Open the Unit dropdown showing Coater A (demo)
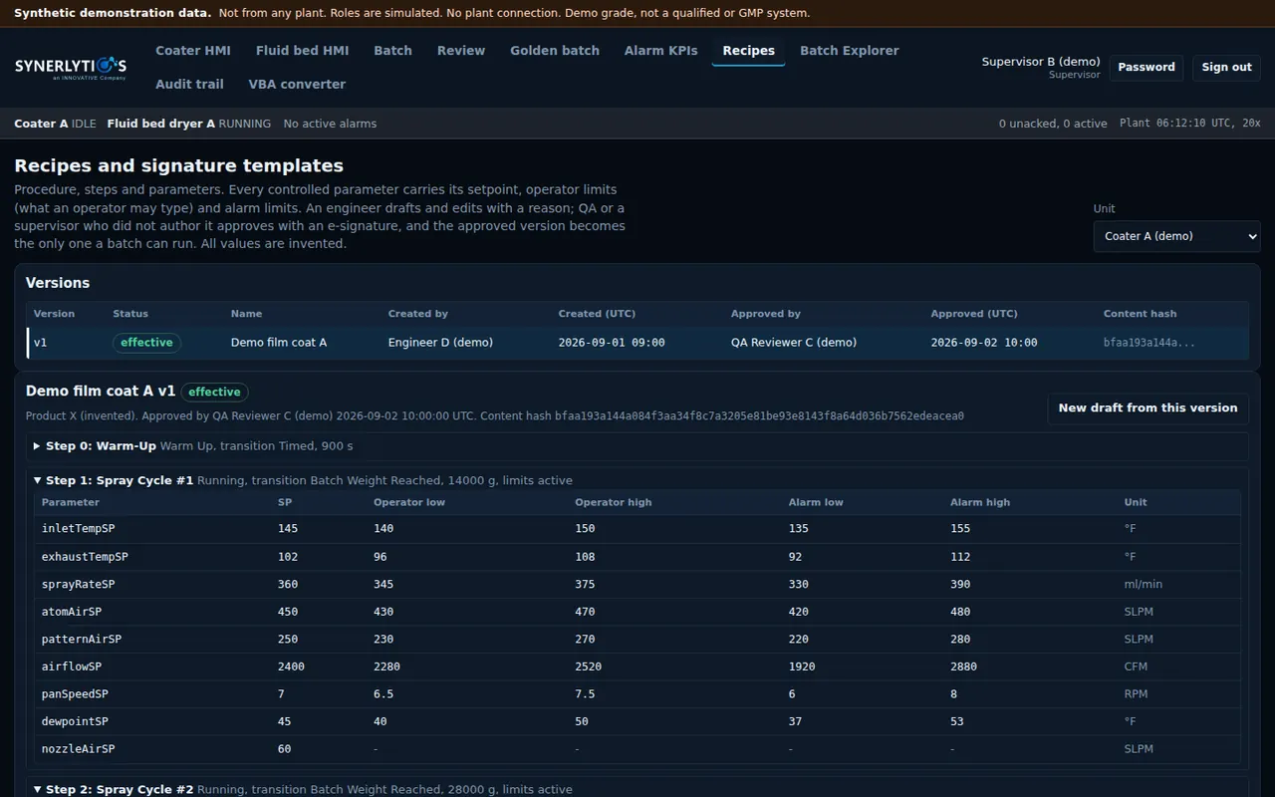Image resolution: width=1275 pixels, height=797 pixels. 1176,236
